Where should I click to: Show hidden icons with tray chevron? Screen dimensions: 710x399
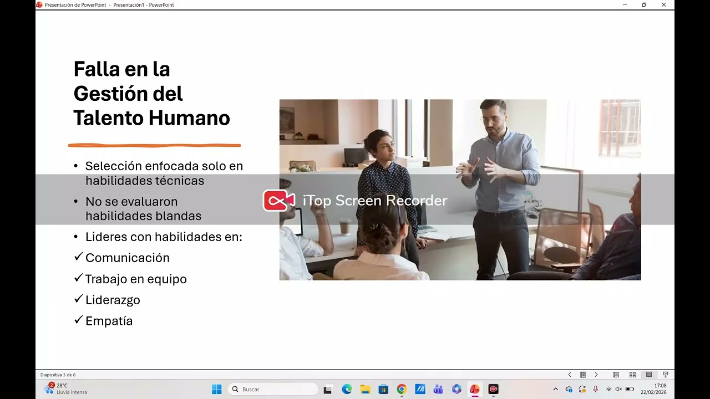[x=556, y=389]
